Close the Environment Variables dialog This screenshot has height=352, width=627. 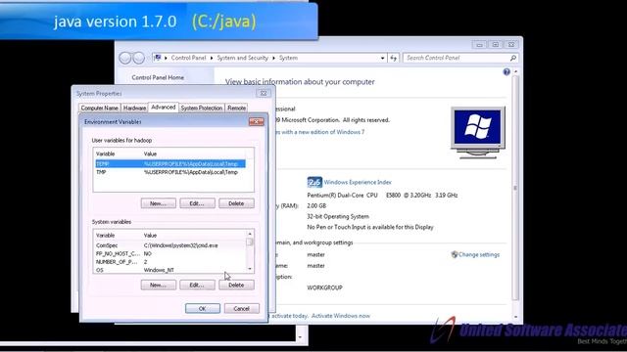coord(257,121)
